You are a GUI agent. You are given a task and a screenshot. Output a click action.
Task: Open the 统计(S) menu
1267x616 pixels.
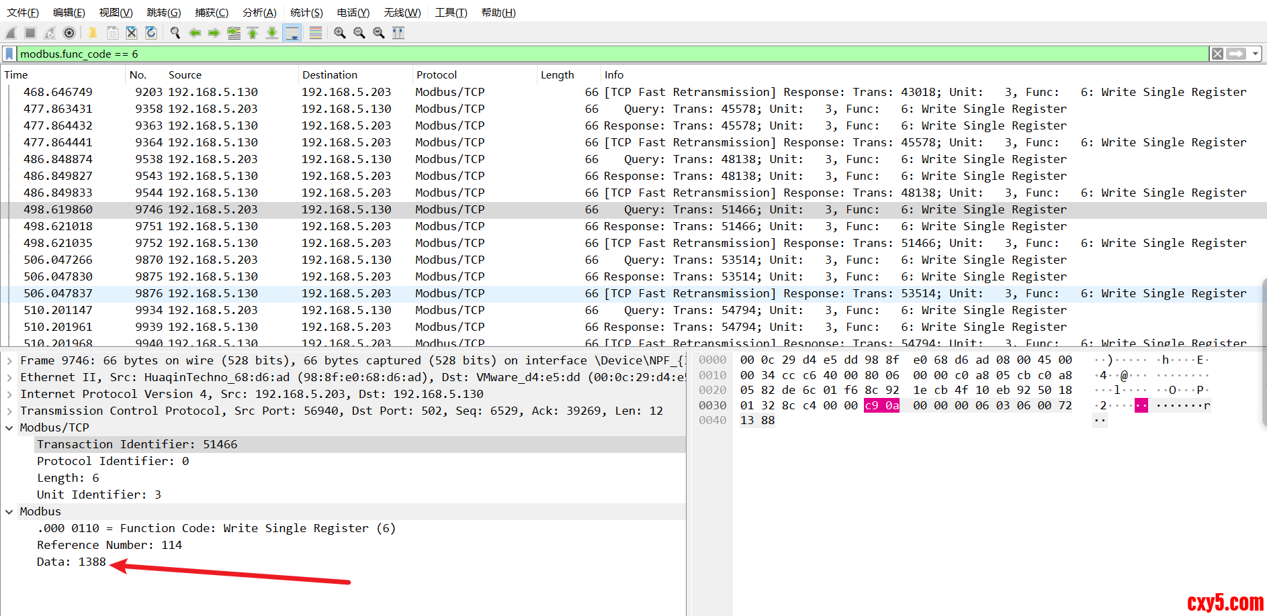[306, 13]
